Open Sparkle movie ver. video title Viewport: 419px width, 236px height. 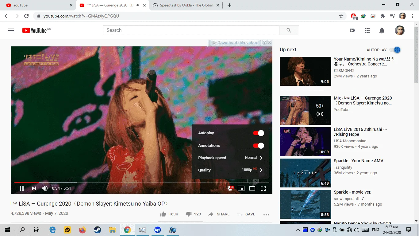(352, 192)
